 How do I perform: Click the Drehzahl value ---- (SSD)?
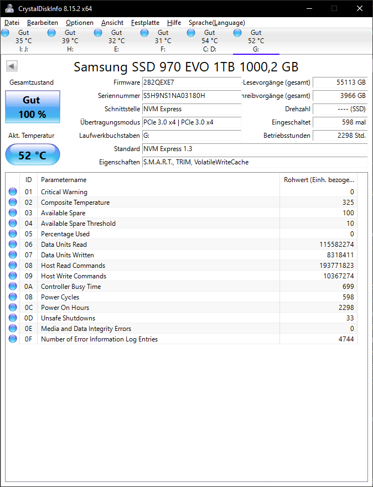[340, 109]
